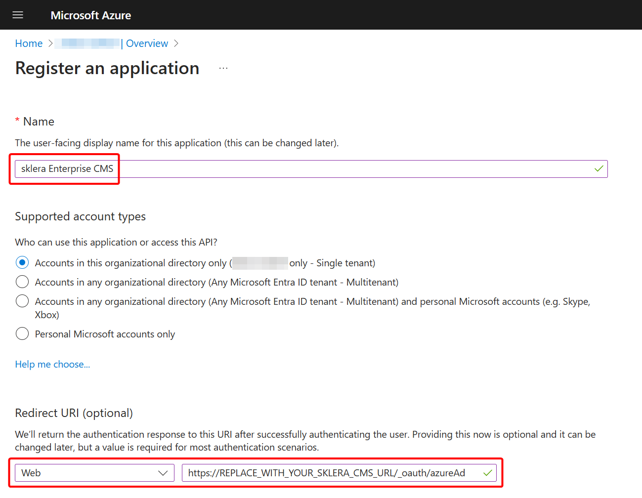
Task: Select Accounts in this organizational directory only
Action: [22, 262]
